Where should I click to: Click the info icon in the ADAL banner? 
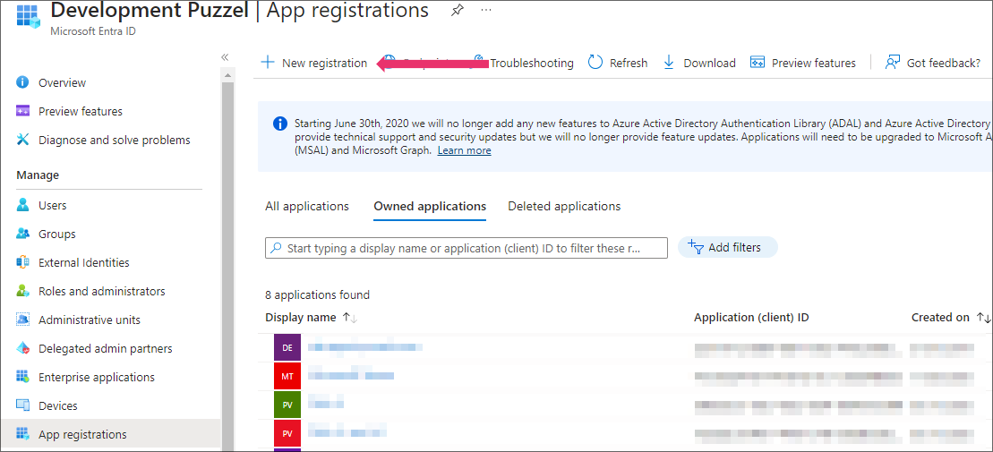tap(280, 123)
